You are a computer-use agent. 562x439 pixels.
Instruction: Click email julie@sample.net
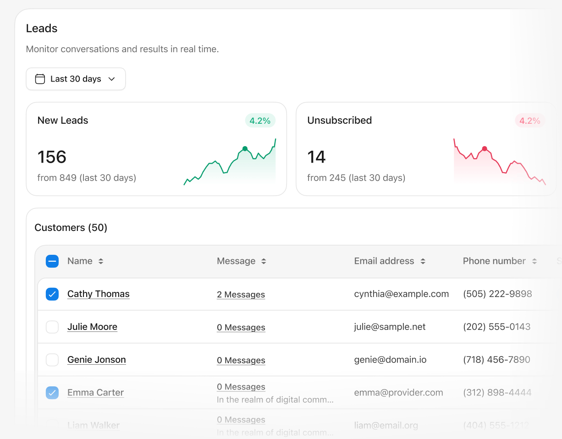[x=390, y=327]
